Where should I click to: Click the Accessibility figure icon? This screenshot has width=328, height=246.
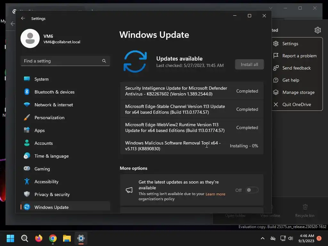pos(27,181)
